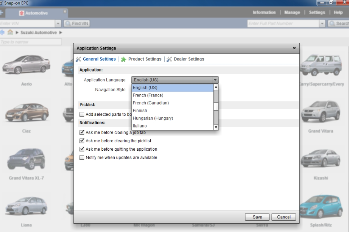Switch to the Product Settings tab
349x232 pixels.
click(x=145, y=59)
